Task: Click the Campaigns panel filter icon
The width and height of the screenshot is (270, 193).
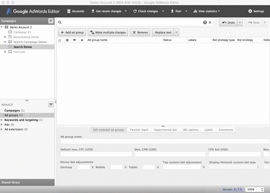Action: (51, 21)
